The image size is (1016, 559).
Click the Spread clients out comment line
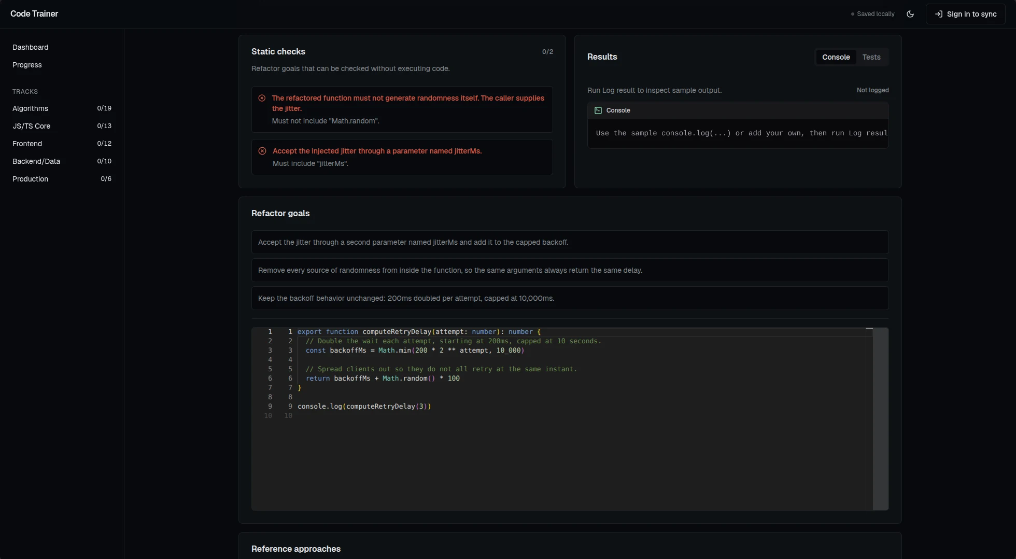pyautogui.click(x=441, y=369)
